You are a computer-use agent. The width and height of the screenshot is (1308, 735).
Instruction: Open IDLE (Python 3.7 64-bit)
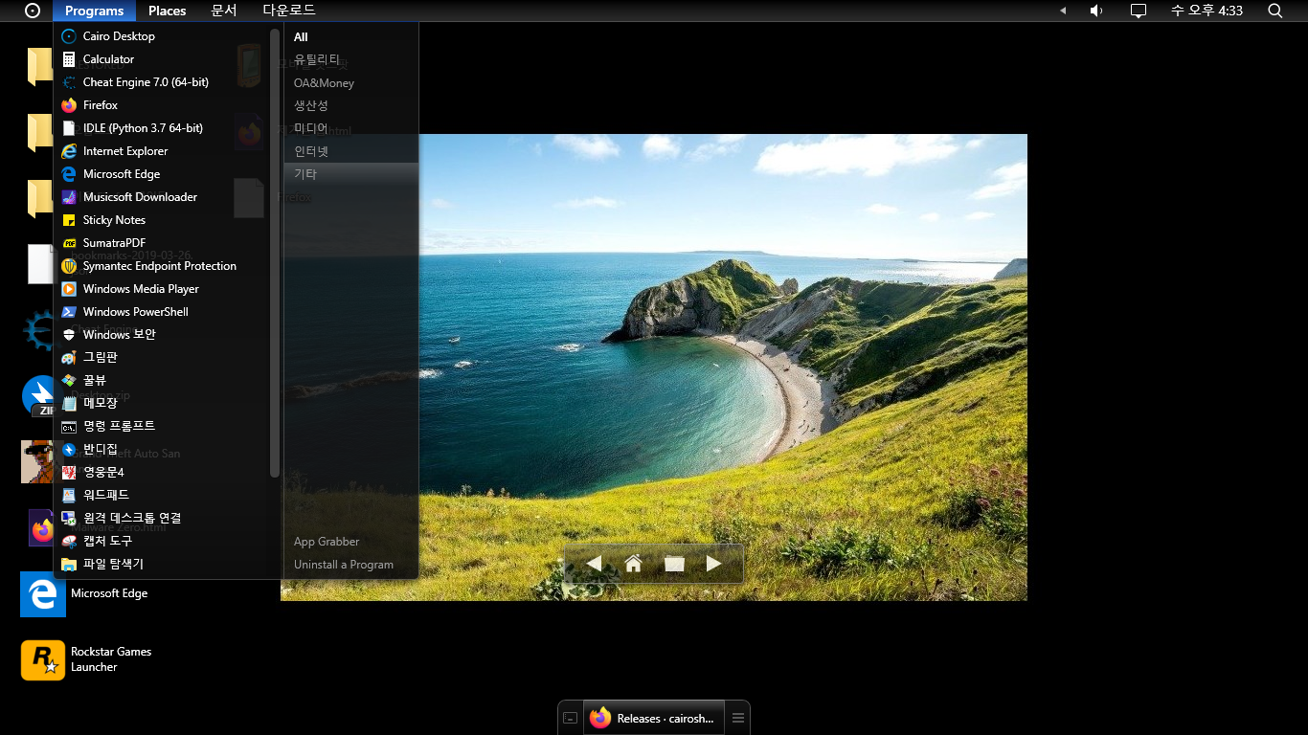163,128
